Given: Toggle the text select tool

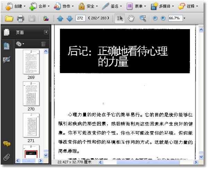Looking at the screenshot, I should click(x=120, y=18).
